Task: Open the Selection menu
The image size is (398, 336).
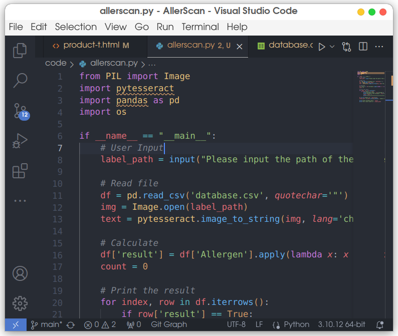Action: [x=76, y=27]
